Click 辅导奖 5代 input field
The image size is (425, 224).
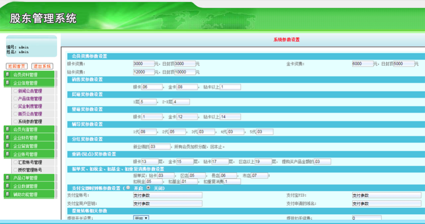[x=265, y=132]
